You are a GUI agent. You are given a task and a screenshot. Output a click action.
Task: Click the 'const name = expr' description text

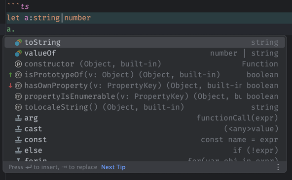pos(240,140)
